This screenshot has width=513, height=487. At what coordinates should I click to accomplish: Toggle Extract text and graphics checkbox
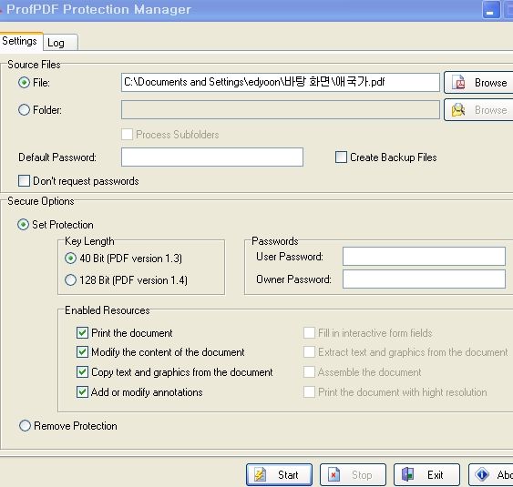(309, 352)
